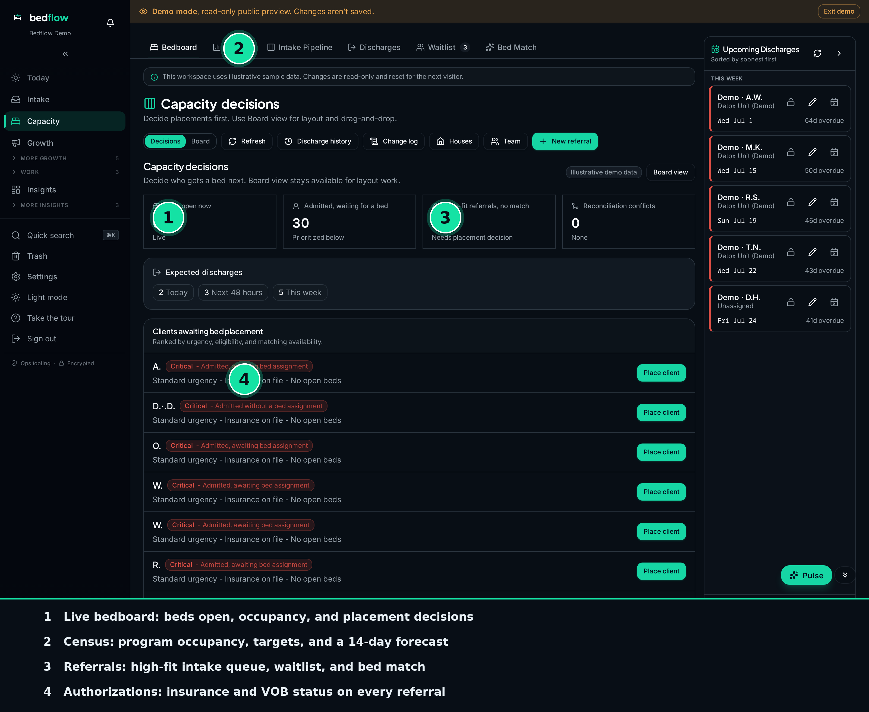This screenshot has height=712, width=869.
Task: Open the Pulse assistant
Action: pos(806,575)
